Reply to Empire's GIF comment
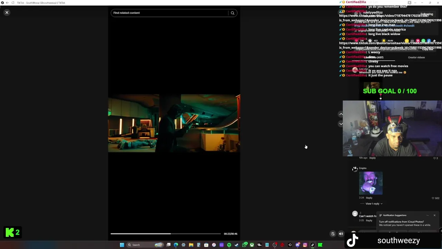This screenshot has width=442, height=249. (369, 198)
